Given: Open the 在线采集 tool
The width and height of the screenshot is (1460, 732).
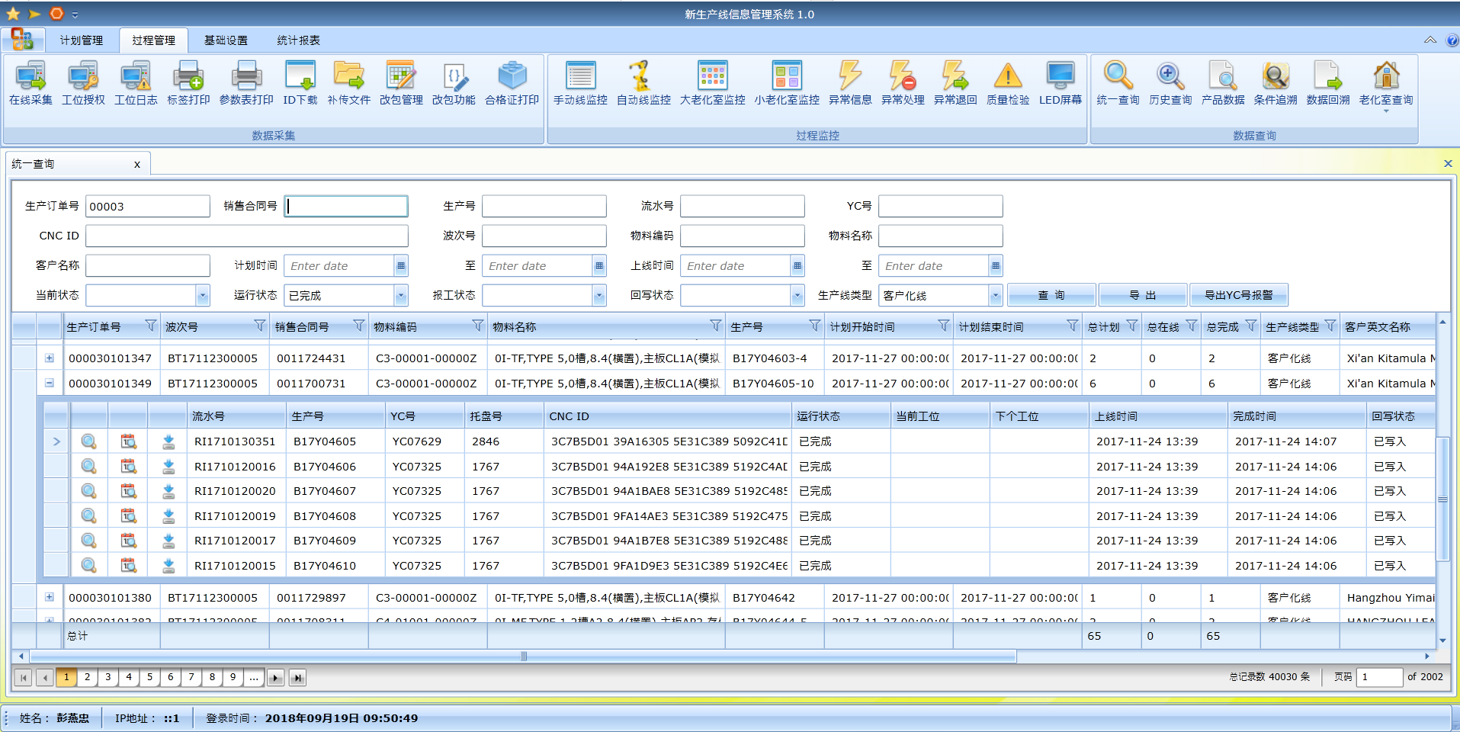Looking at the screenshot, I should point(30,83).
